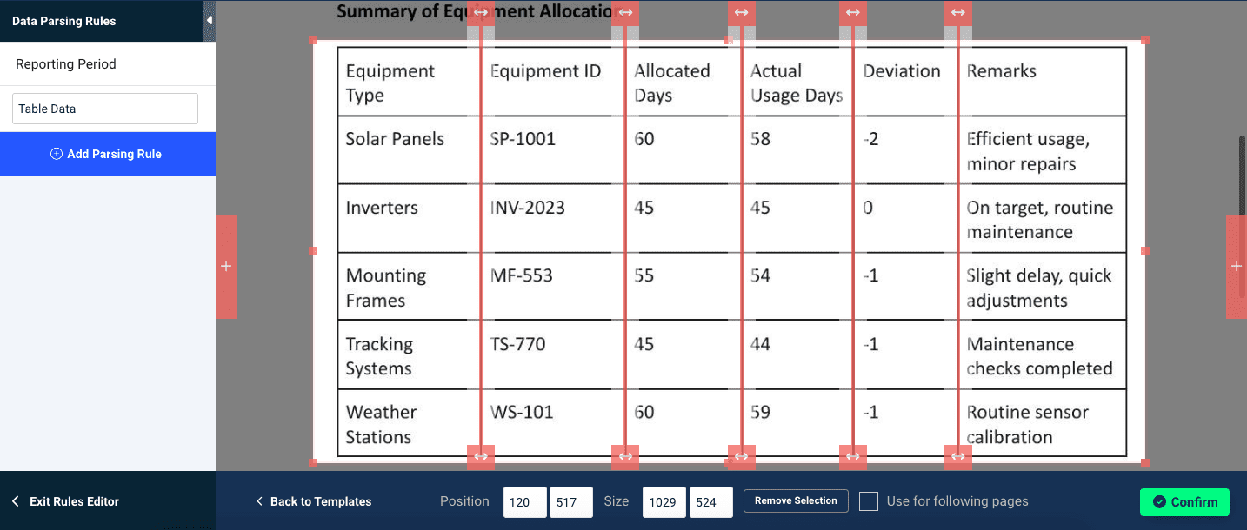
Task: Select Reporting Period in the sidebar
Action: [x=65, y=63]
